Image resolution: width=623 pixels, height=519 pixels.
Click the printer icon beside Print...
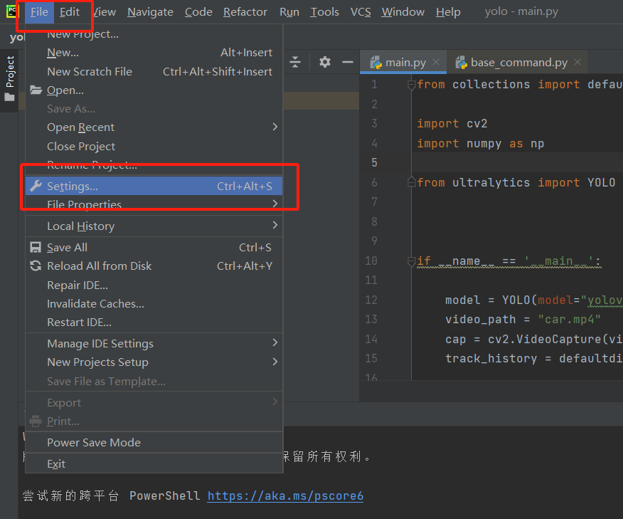pyautogui.click(x=36, y=421)
